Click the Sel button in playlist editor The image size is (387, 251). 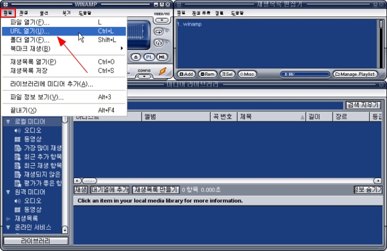227,74
